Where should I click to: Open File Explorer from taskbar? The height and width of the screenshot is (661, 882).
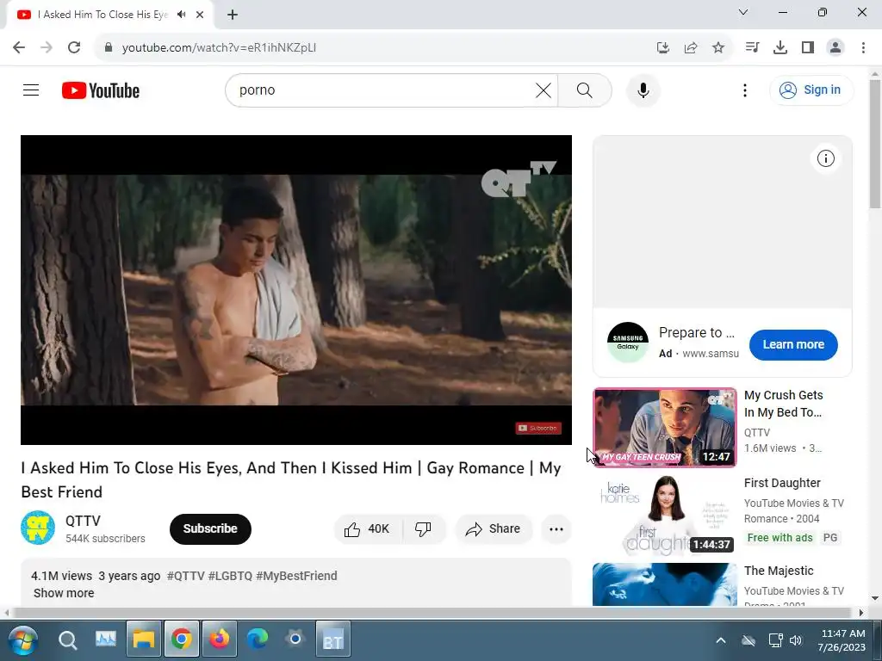[x=144, y=639]
